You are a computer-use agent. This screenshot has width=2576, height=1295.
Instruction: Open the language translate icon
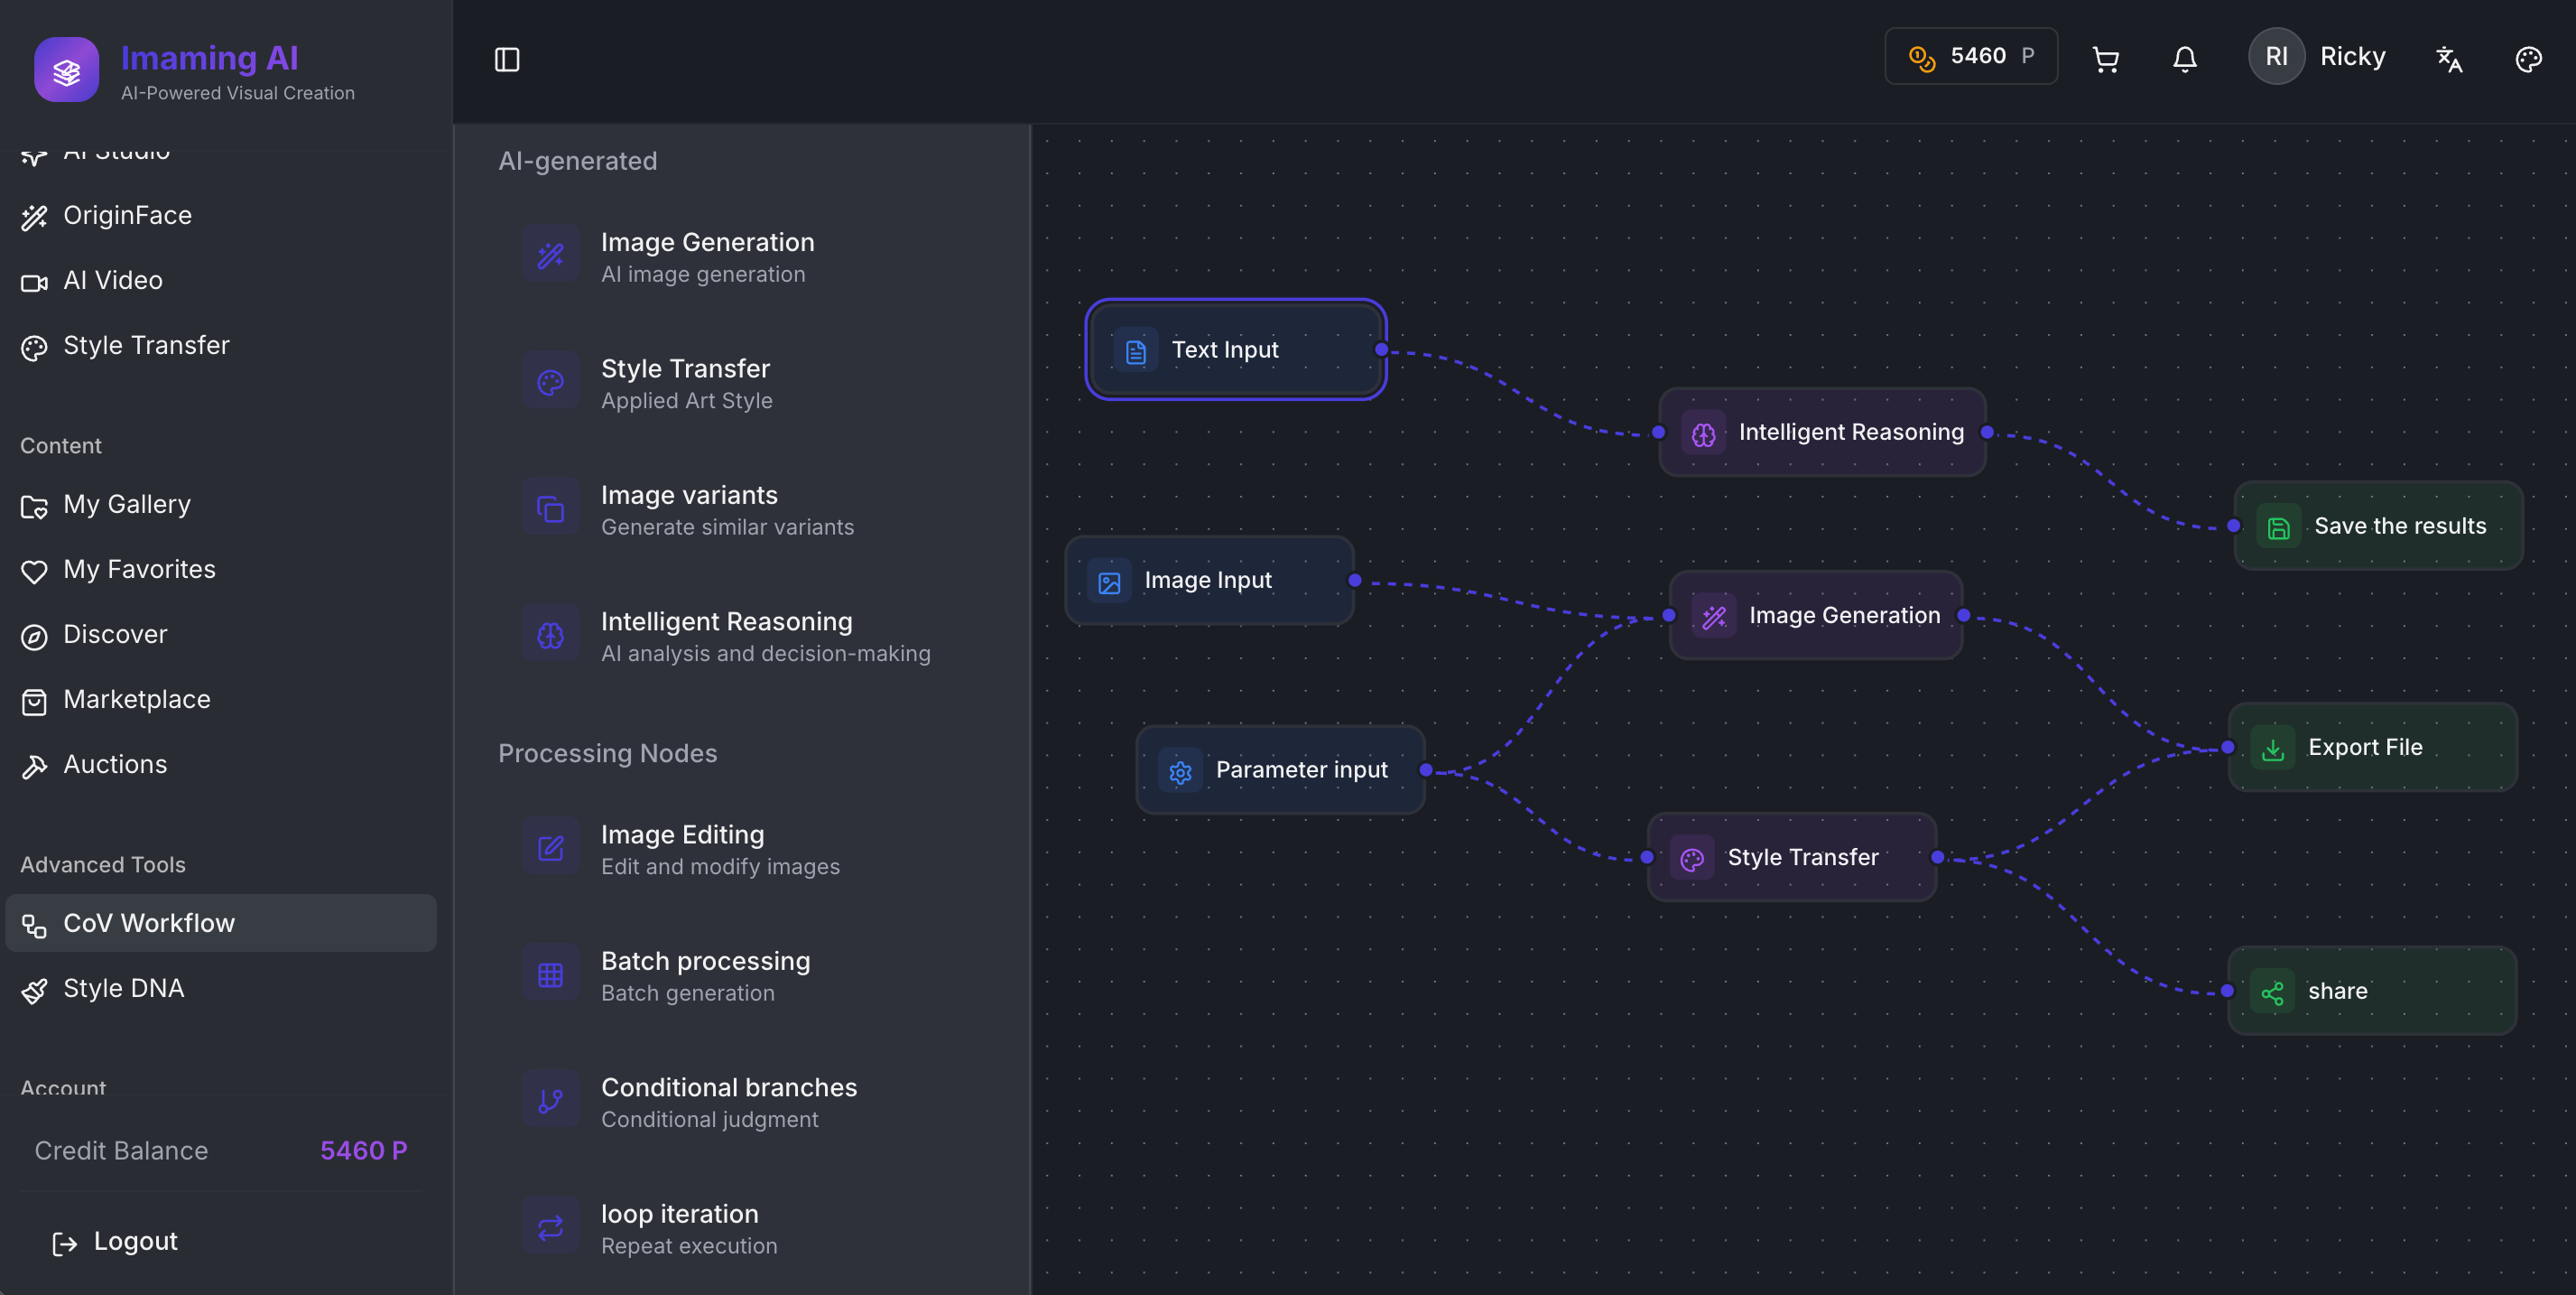[2448, 59]
